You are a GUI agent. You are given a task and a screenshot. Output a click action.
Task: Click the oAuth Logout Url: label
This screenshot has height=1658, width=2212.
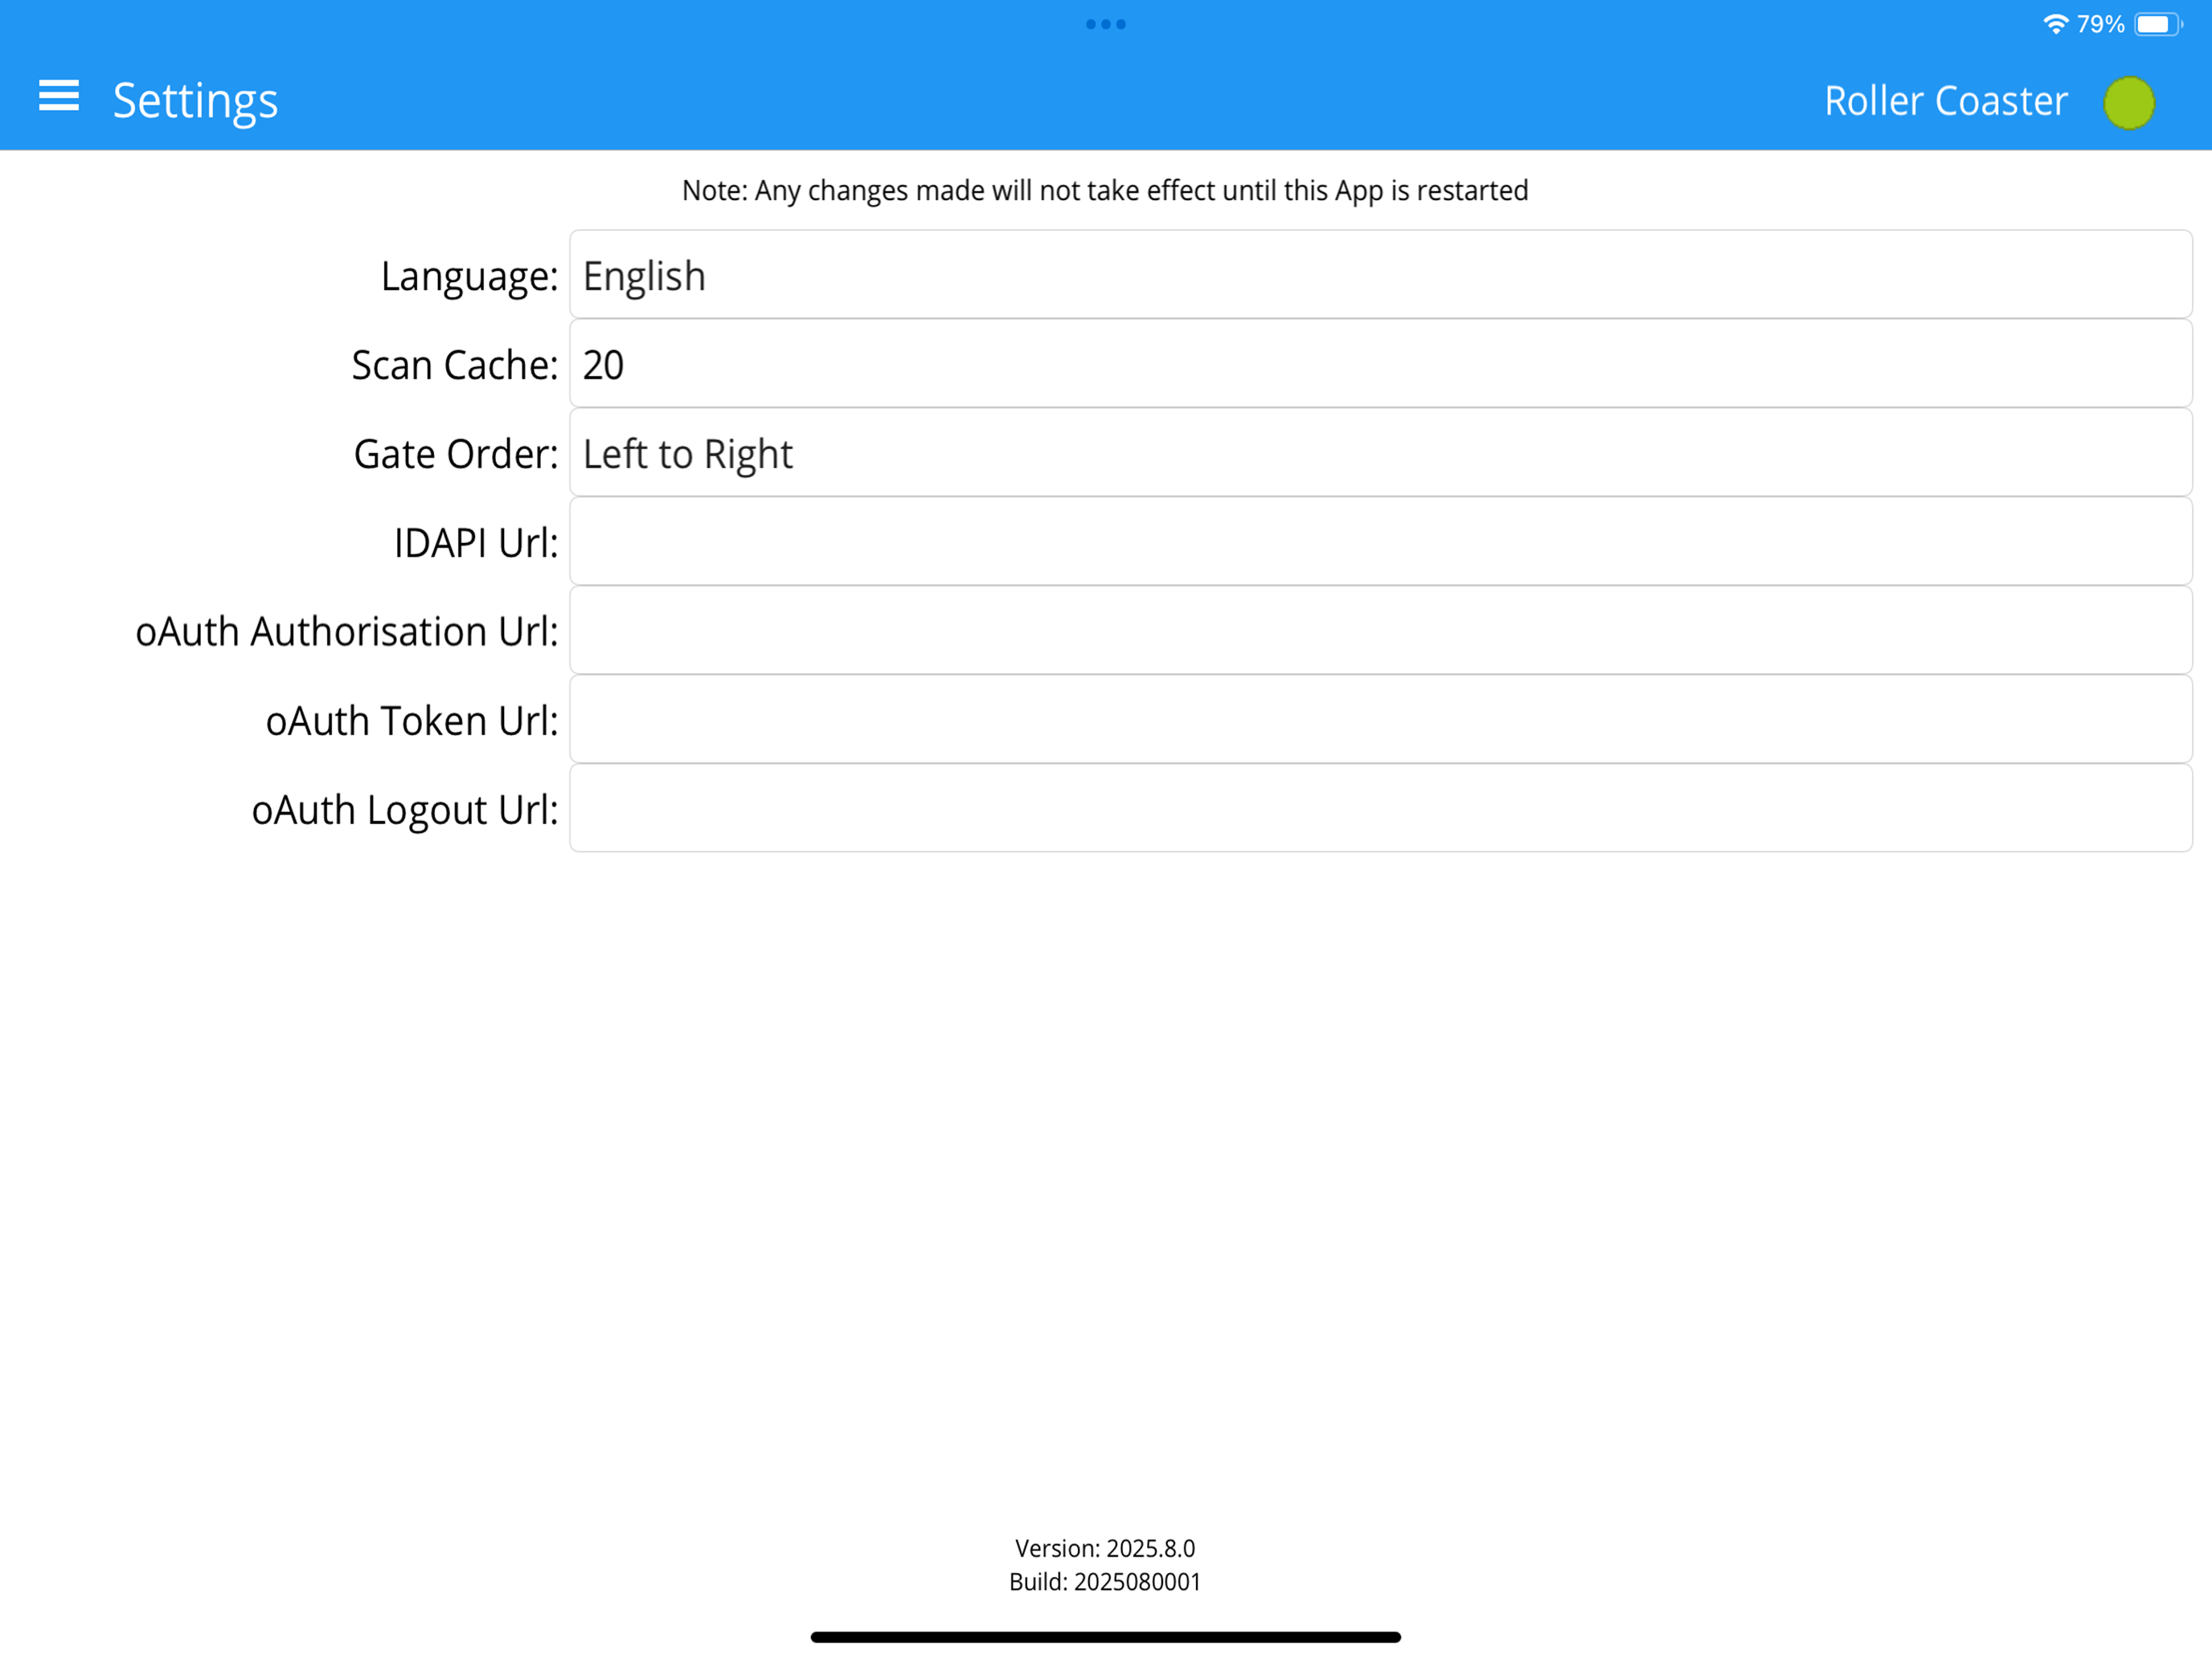(x=405, y=811)
